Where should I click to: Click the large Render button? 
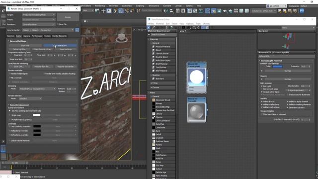pyautogui.click(x=68, y=17)
